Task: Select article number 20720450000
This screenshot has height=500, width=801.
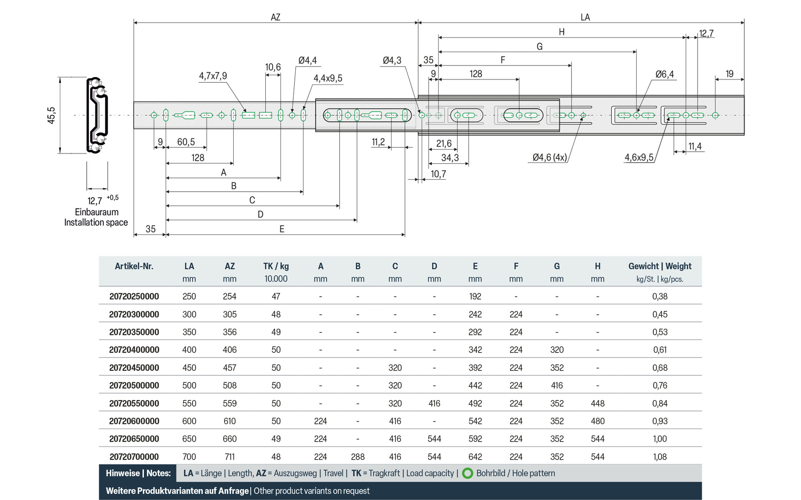Action: point(134,367)
